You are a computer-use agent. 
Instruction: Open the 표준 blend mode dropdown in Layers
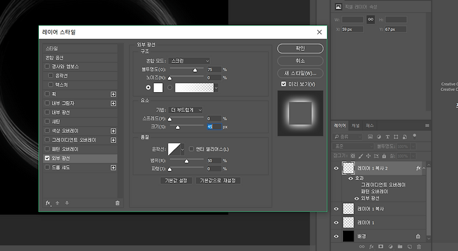coord(353,146)
